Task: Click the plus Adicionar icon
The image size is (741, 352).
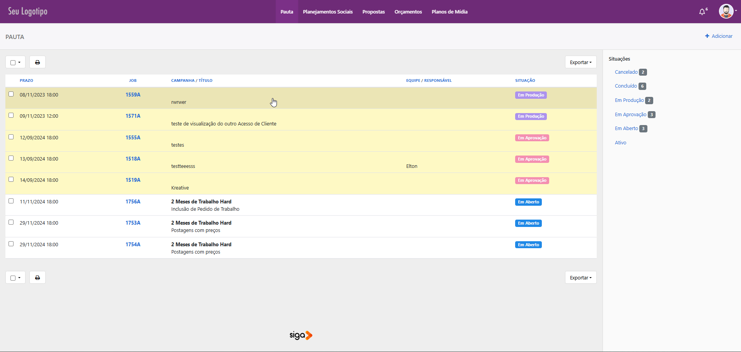Action: [707, 36]
